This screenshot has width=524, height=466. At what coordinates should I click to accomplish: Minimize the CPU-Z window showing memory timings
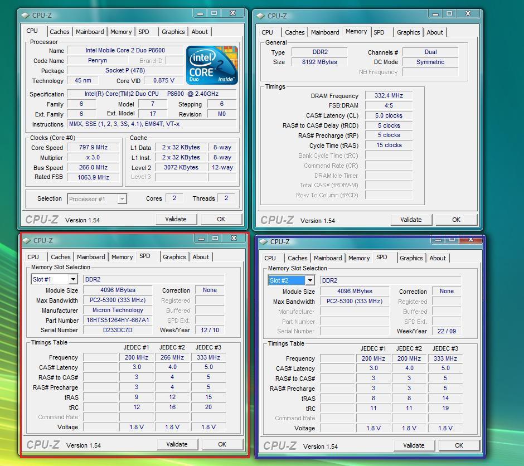[x=435, y=13]
